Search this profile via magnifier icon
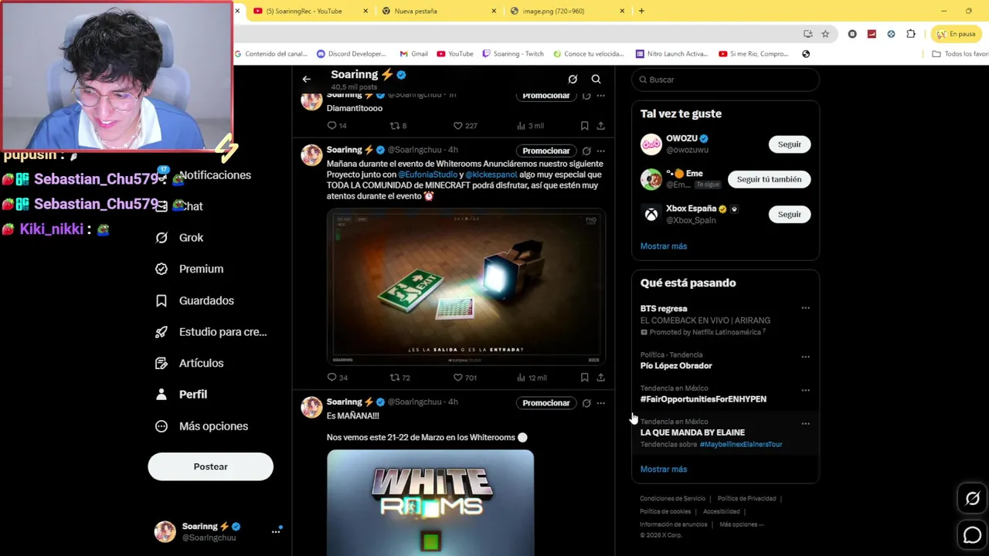Screen dimensions: 989x556 [596, 79]
